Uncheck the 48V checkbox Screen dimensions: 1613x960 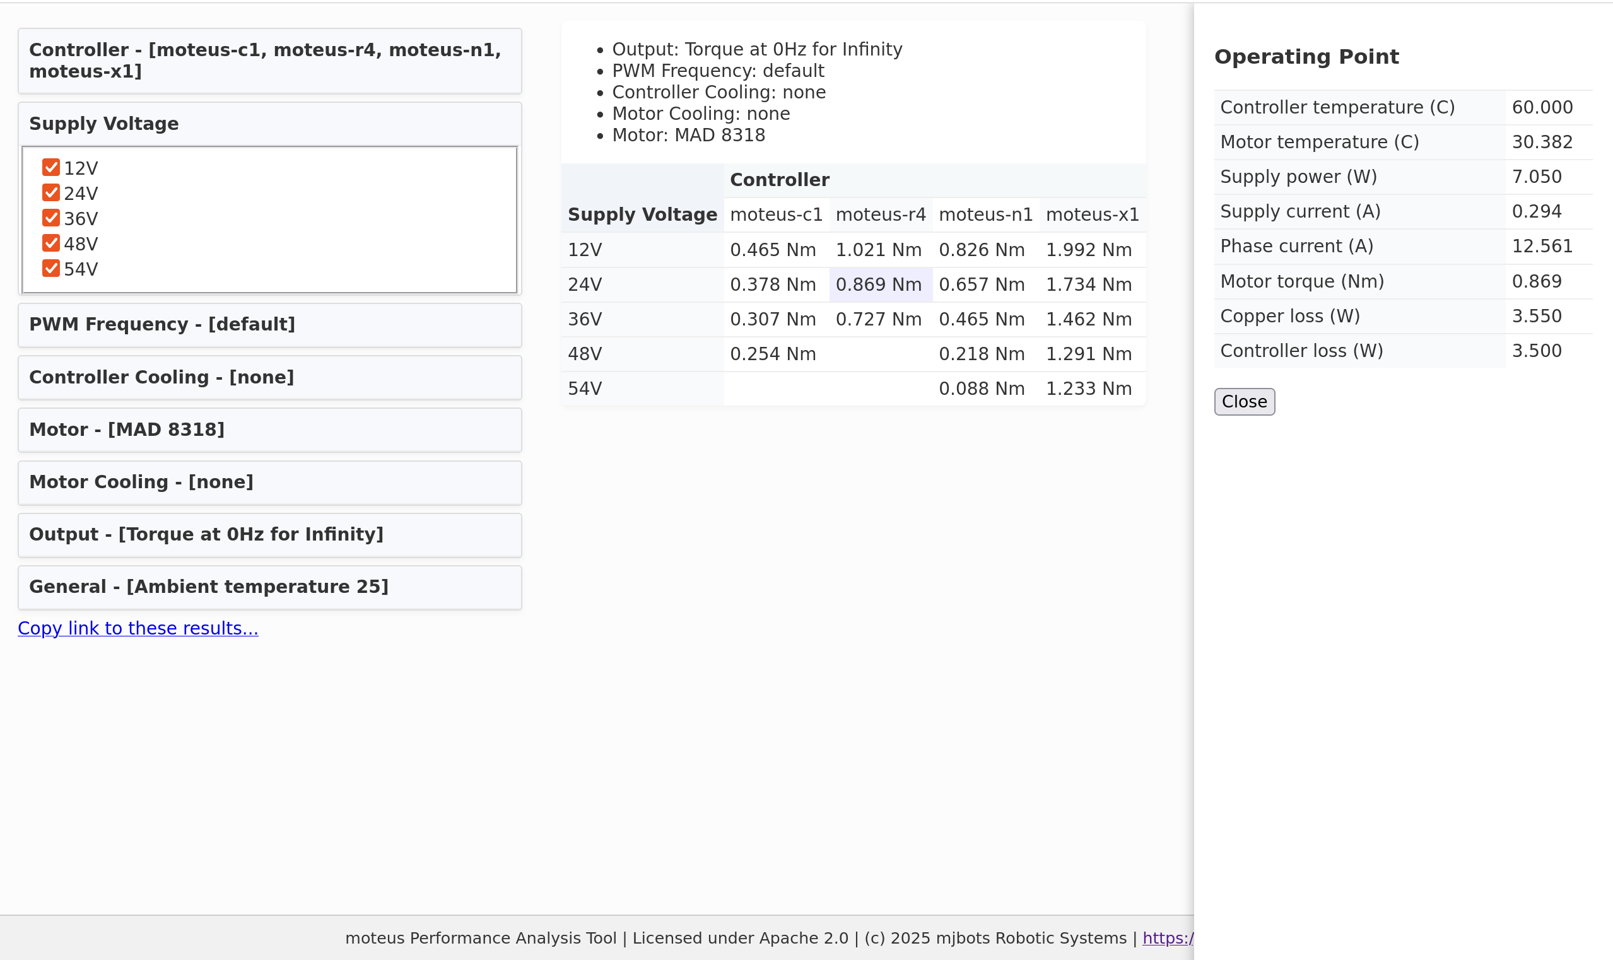point(50,243)
